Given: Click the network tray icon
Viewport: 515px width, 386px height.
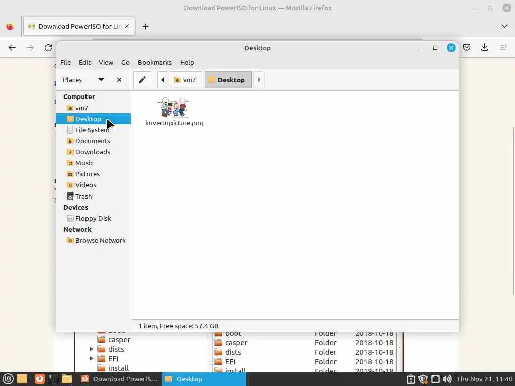Looking at the screenshot, I should point(435,379).
